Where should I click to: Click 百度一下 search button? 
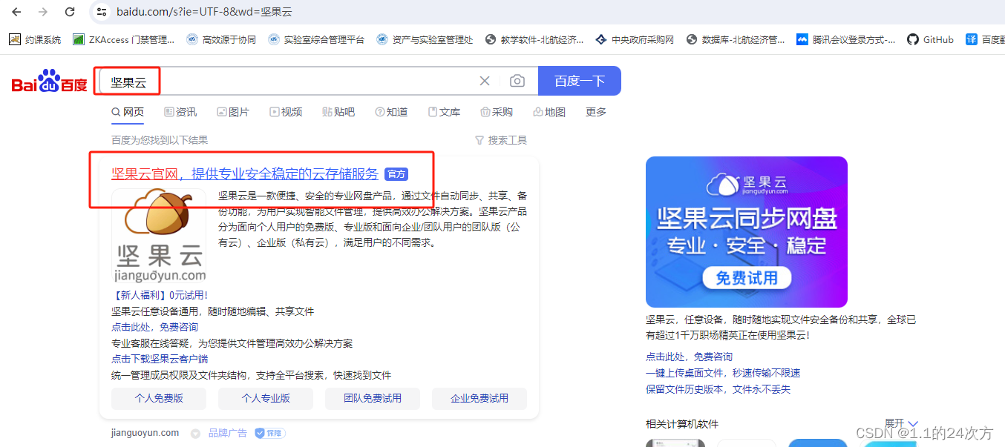580,81
